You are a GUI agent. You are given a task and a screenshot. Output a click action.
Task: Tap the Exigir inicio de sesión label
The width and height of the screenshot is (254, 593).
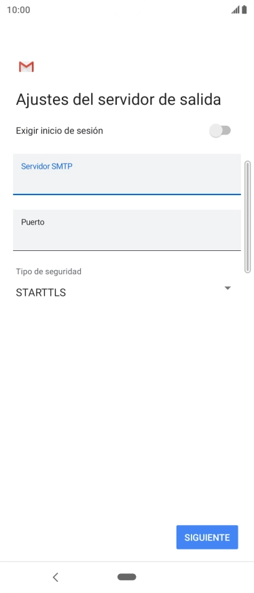[x=59, y=131]
